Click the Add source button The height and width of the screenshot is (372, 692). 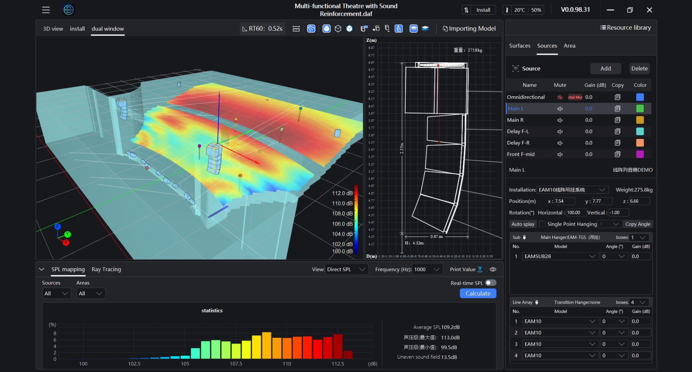click(x=605, y=68)
